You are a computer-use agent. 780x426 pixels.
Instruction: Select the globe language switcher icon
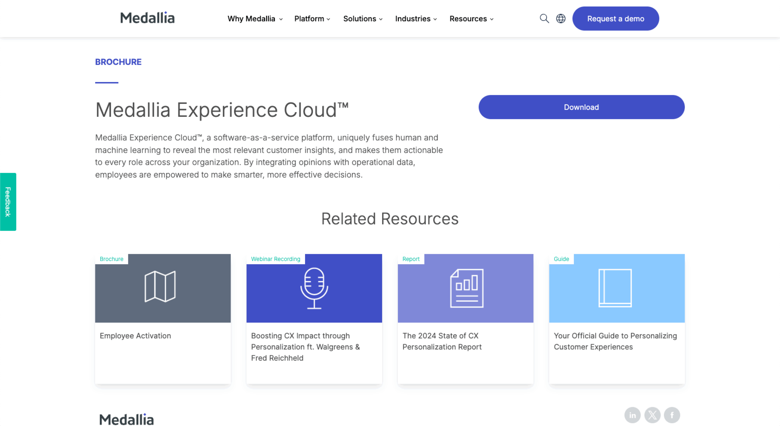pos(561,18)
